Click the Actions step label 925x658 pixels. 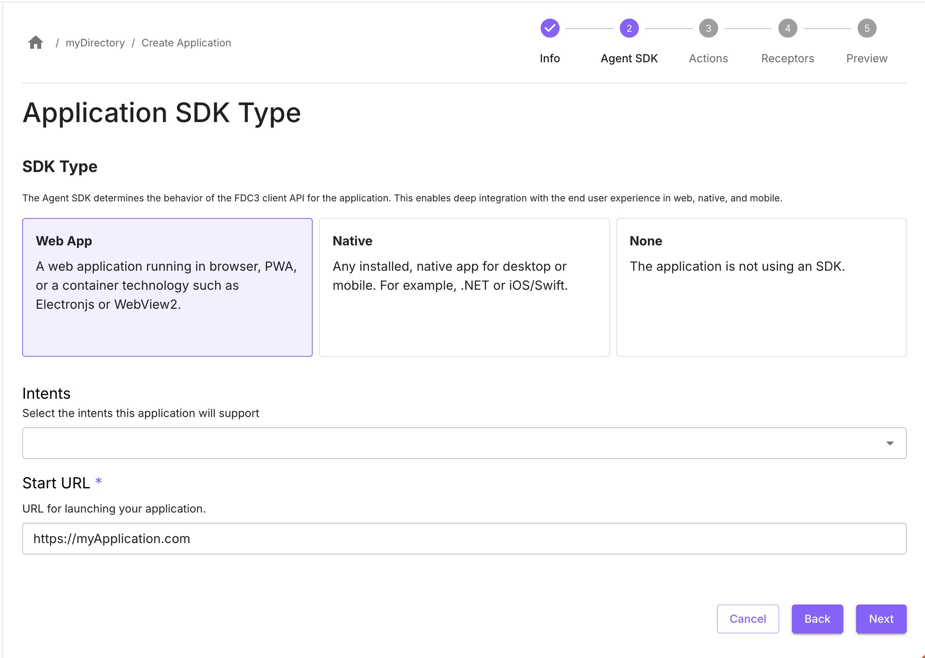click(x=708, y=58)
